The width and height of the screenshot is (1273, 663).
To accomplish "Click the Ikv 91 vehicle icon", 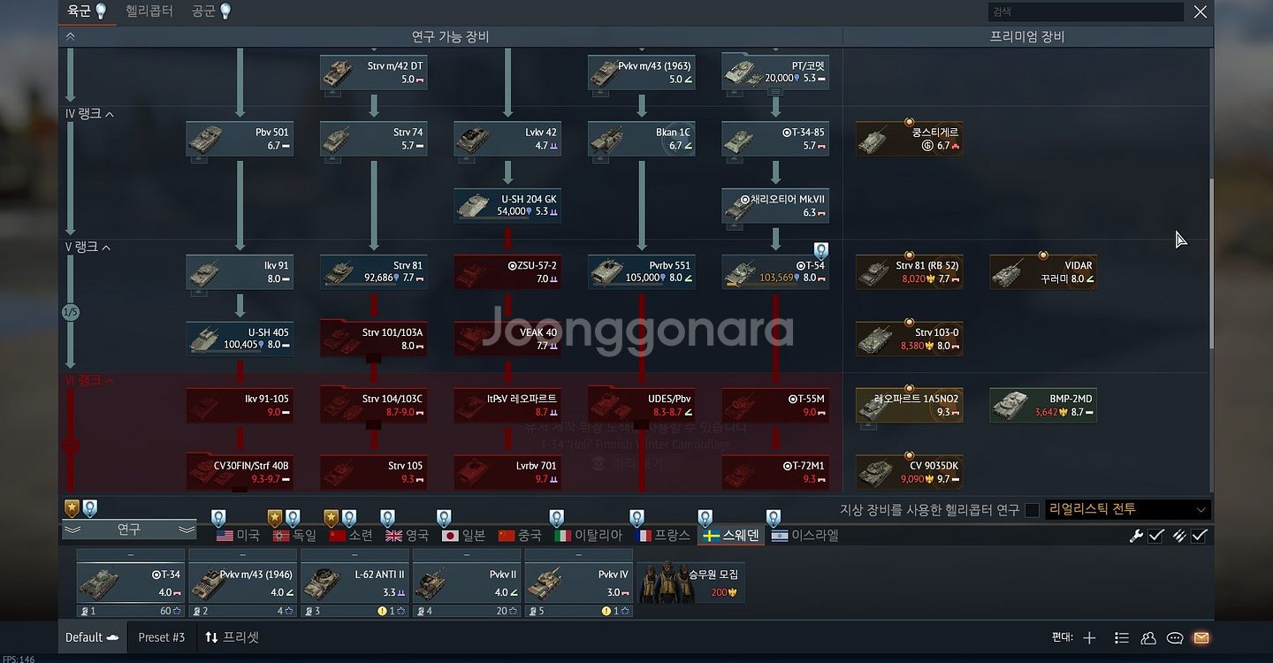I will (x=205, y=272).
